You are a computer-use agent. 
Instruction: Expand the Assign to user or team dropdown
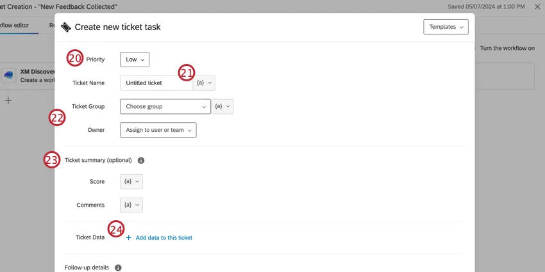coord(158,130)
